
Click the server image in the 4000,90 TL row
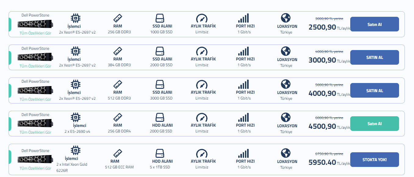[35, 90]
